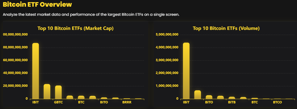The height and width of the screenshot is (109, 297).
Task: Click the BTC bar in Market Cap chart
Action: click(81, 97)
